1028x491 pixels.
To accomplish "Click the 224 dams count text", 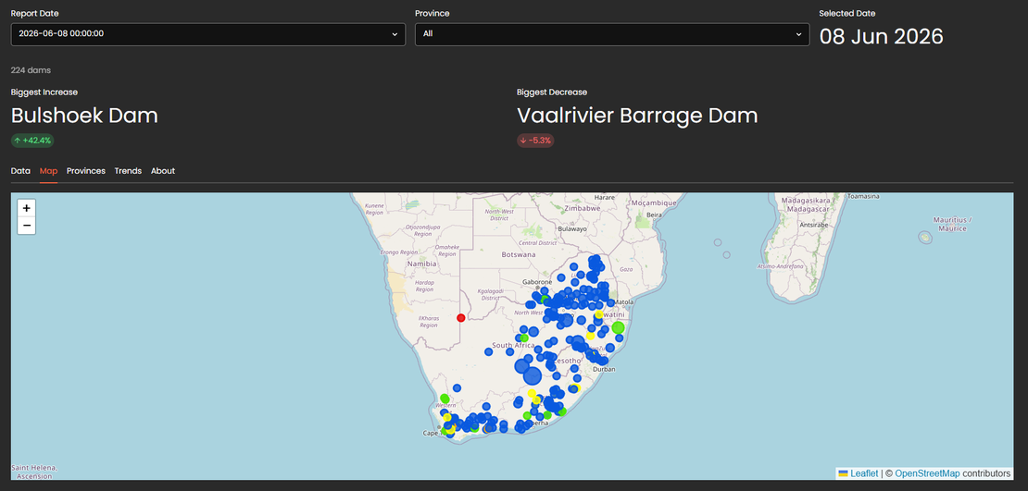I will click(x=31, y=70).
